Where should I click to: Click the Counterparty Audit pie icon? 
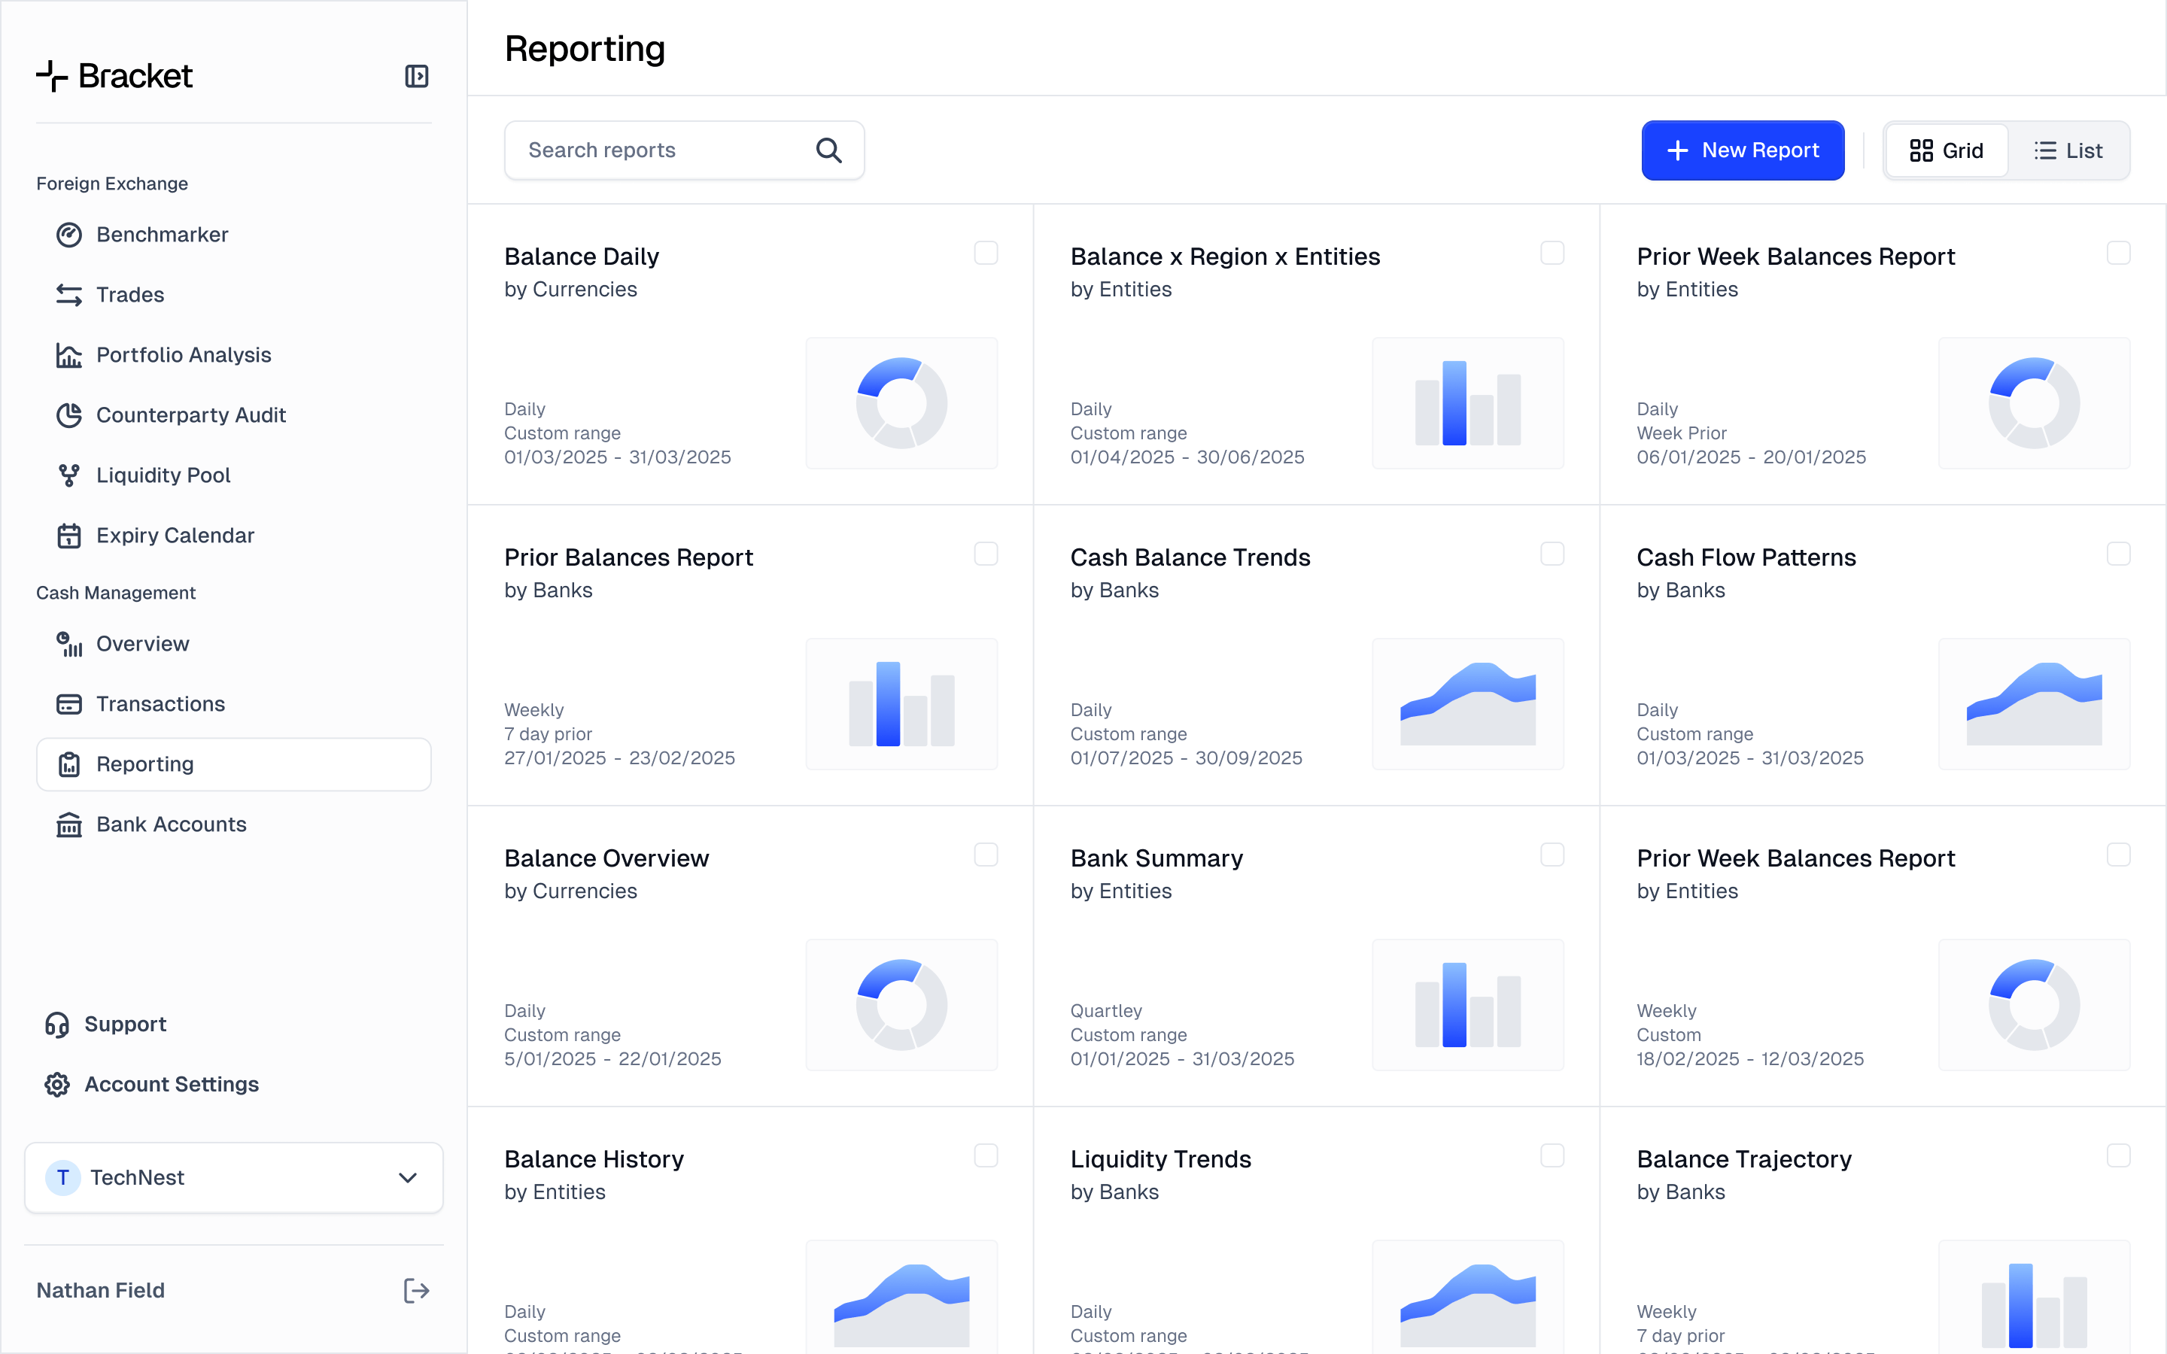(x=69, y=415)
